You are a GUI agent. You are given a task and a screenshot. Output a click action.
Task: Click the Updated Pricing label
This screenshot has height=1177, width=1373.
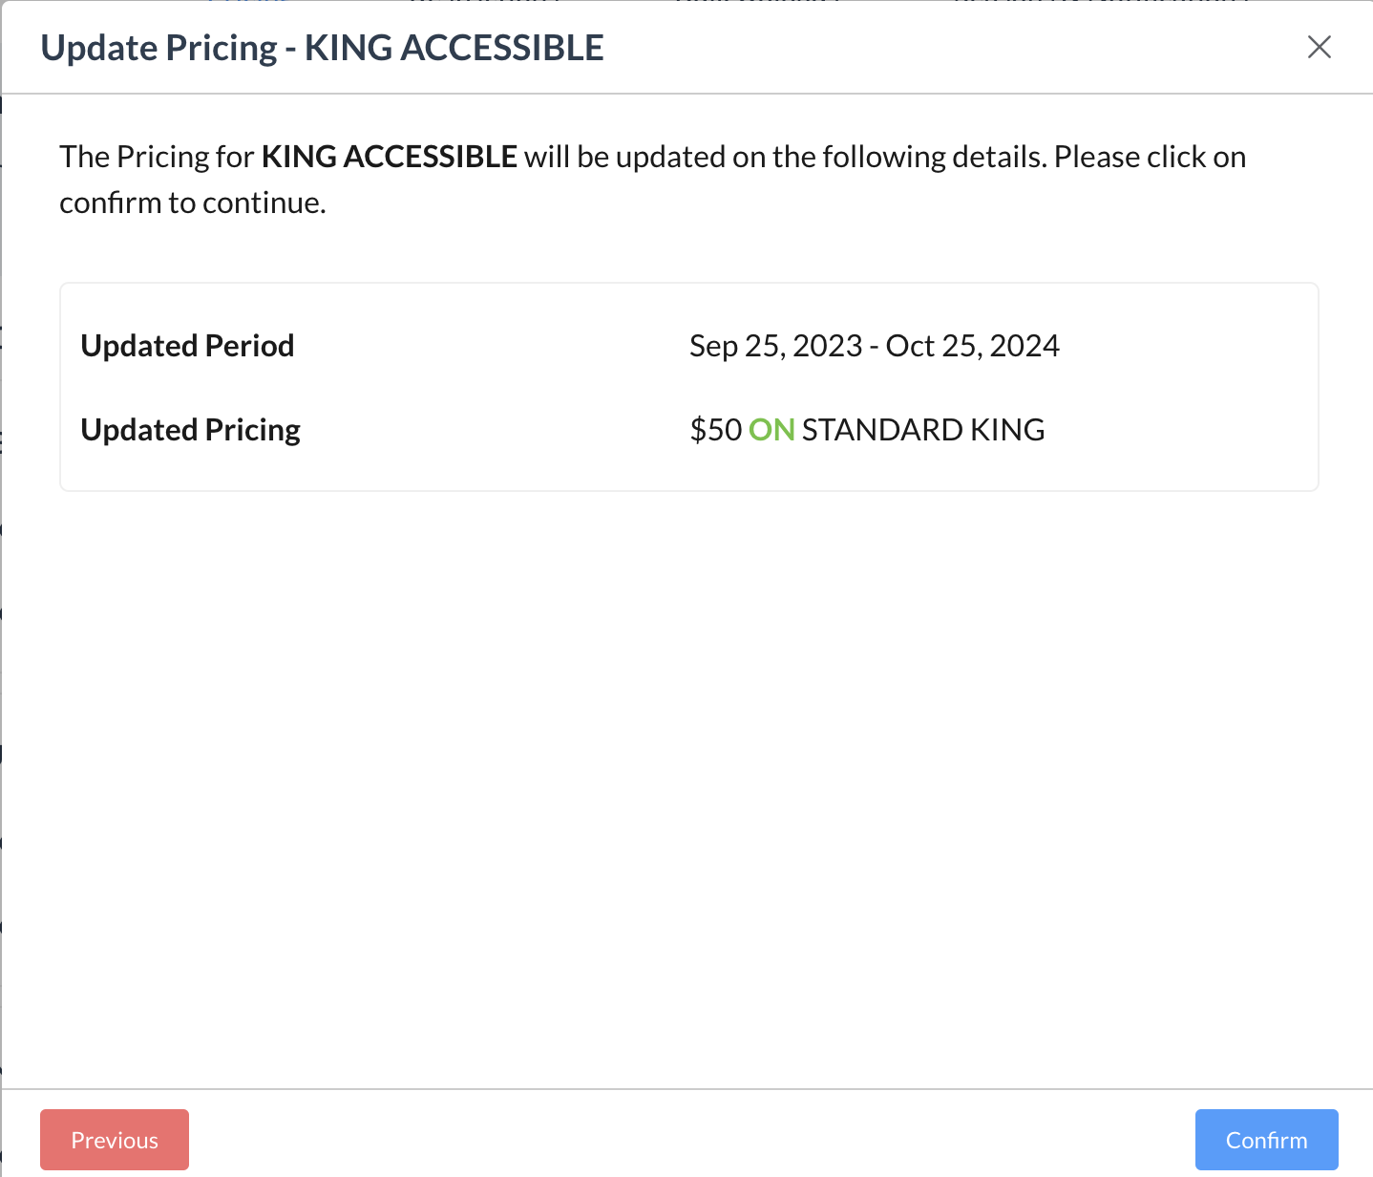[x=190, y=430]
